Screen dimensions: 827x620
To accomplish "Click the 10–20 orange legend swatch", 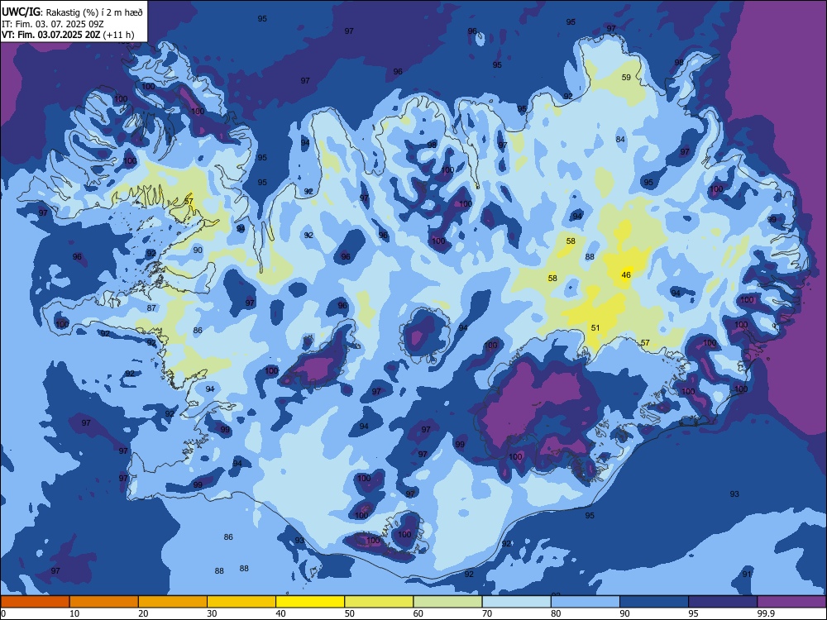I will click(104, 602).
